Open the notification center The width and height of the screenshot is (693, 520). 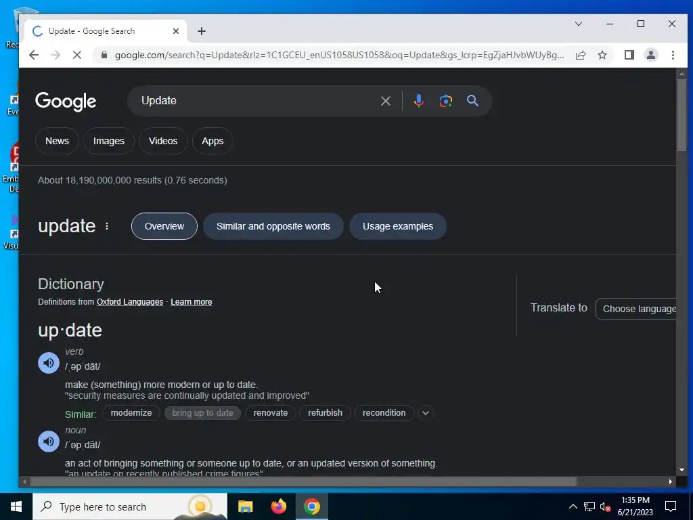671,506
